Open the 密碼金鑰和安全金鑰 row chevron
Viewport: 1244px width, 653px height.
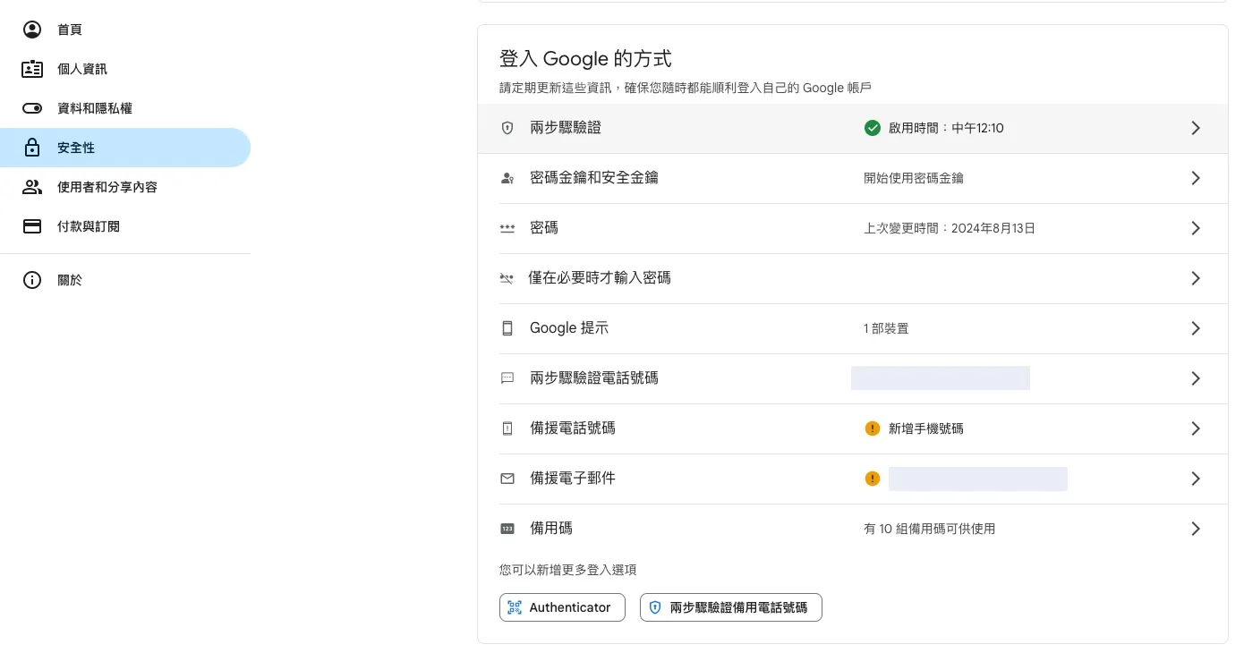1196,178
